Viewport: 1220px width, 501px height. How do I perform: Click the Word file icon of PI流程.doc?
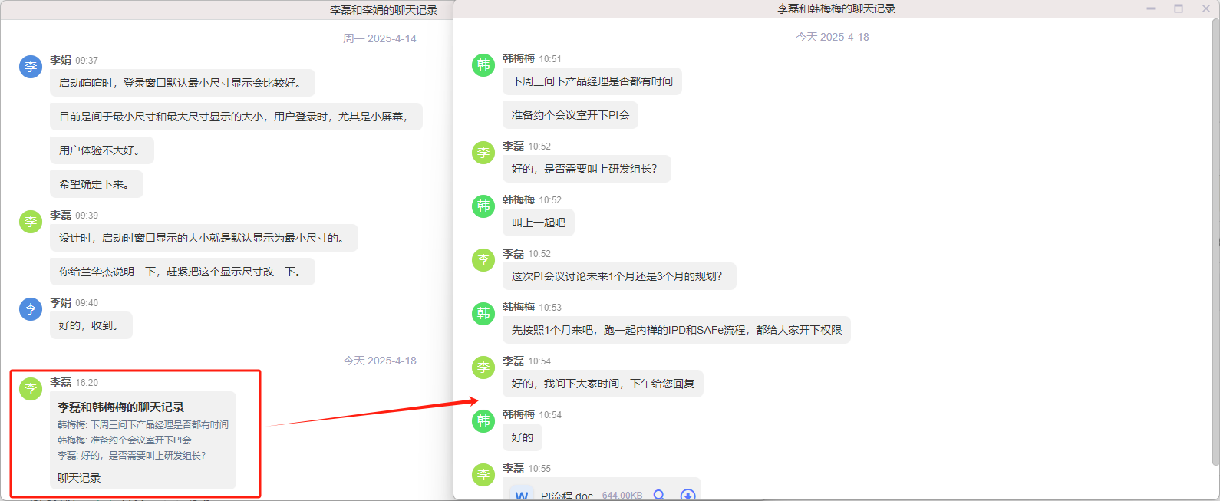point(522,495)
